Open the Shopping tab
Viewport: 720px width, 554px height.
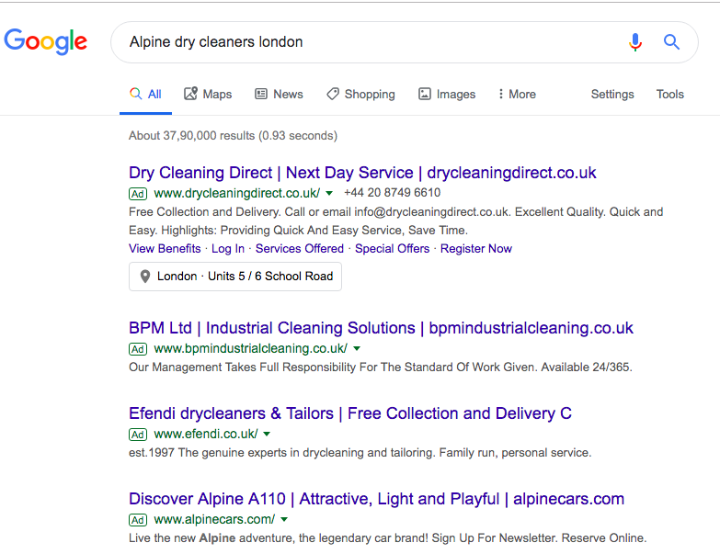[x=360, y=94]
